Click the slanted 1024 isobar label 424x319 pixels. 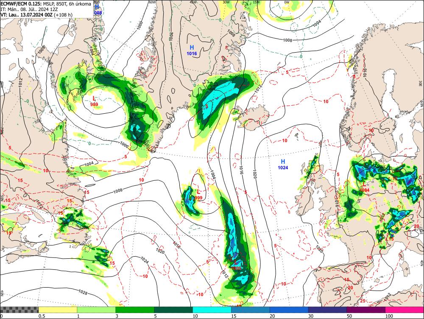click(x=145, y=260)
